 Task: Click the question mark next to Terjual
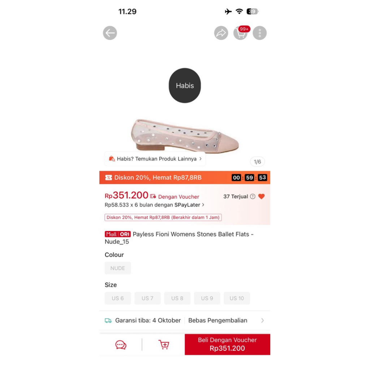[253, 196]
